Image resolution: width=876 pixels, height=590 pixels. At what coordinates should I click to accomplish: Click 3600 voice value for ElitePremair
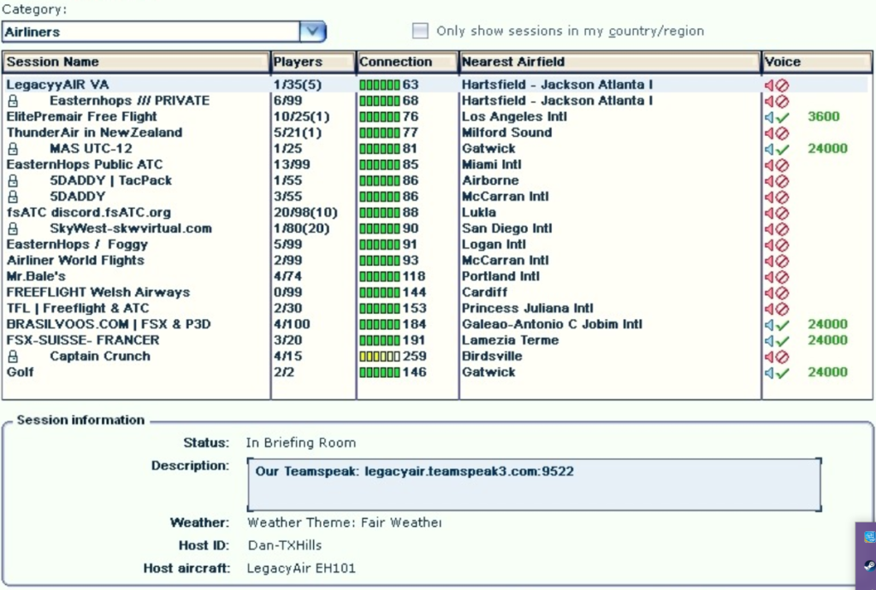tap(824, 116)
